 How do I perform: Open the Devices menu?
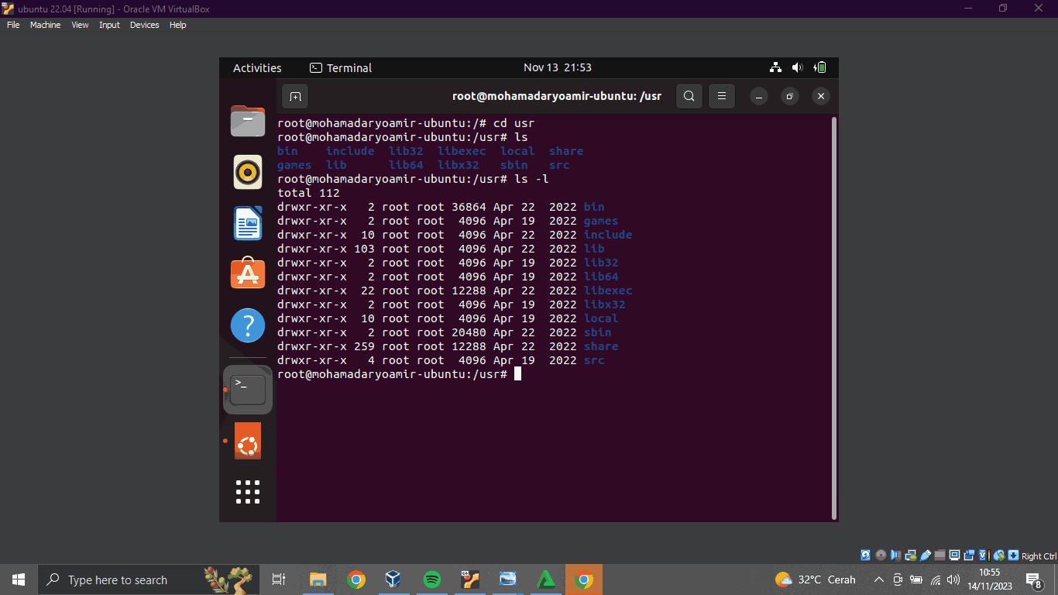pos(144,25)
